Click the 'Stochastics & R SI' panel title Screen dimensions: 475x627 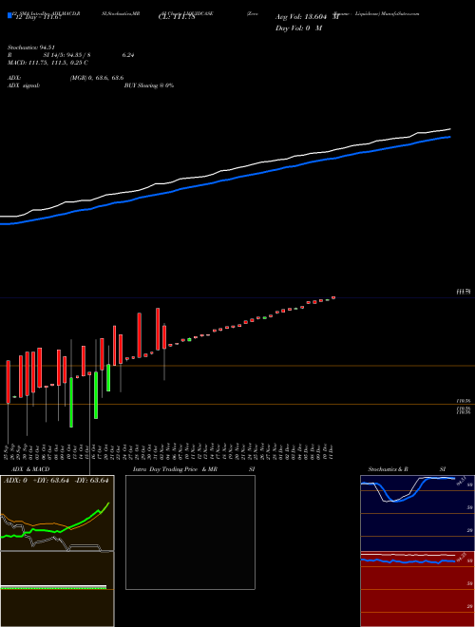point(407,469)
